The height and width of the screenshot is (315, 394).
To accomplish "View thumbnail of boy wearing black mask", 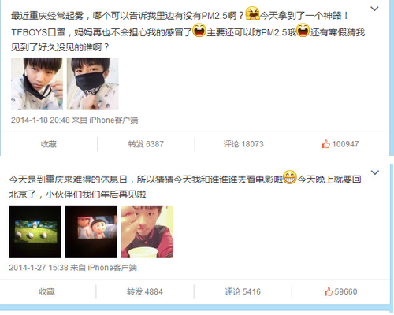I will point(92,84).
